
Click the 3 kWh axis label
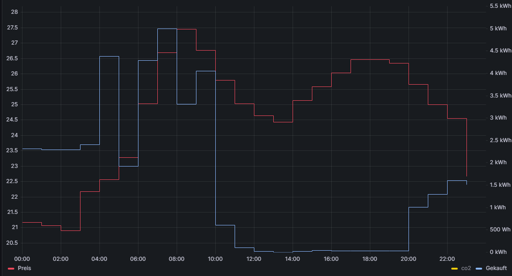[498, 118]
